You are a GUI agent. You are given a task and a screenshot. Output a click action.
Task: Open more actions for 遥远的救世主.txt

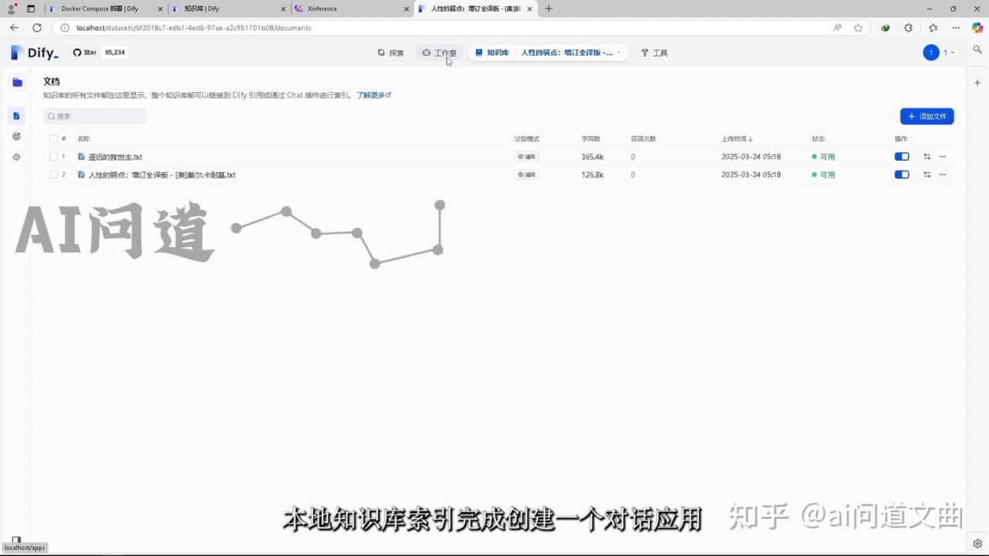point(943,157)
